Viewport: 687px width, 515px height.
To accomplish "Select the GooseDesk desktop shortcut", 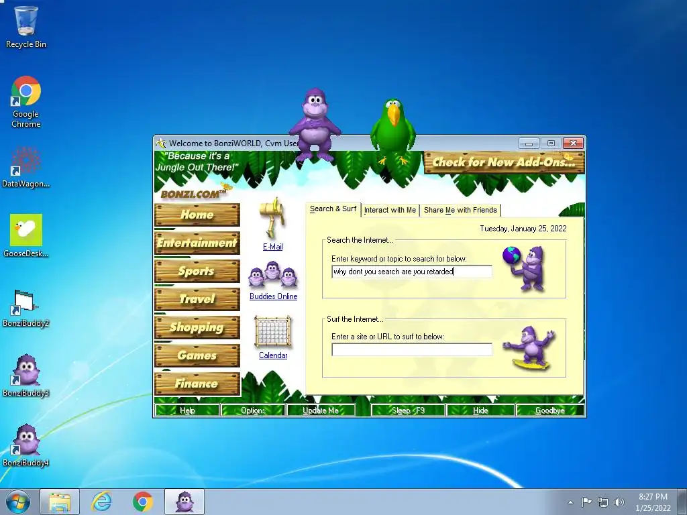I will [x=26, y=235].
